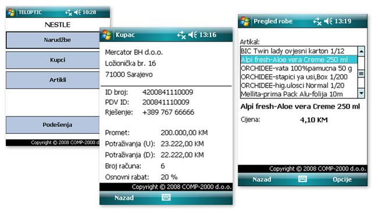Select Osnovni rabat value 20 %

[x=169, y=177]
